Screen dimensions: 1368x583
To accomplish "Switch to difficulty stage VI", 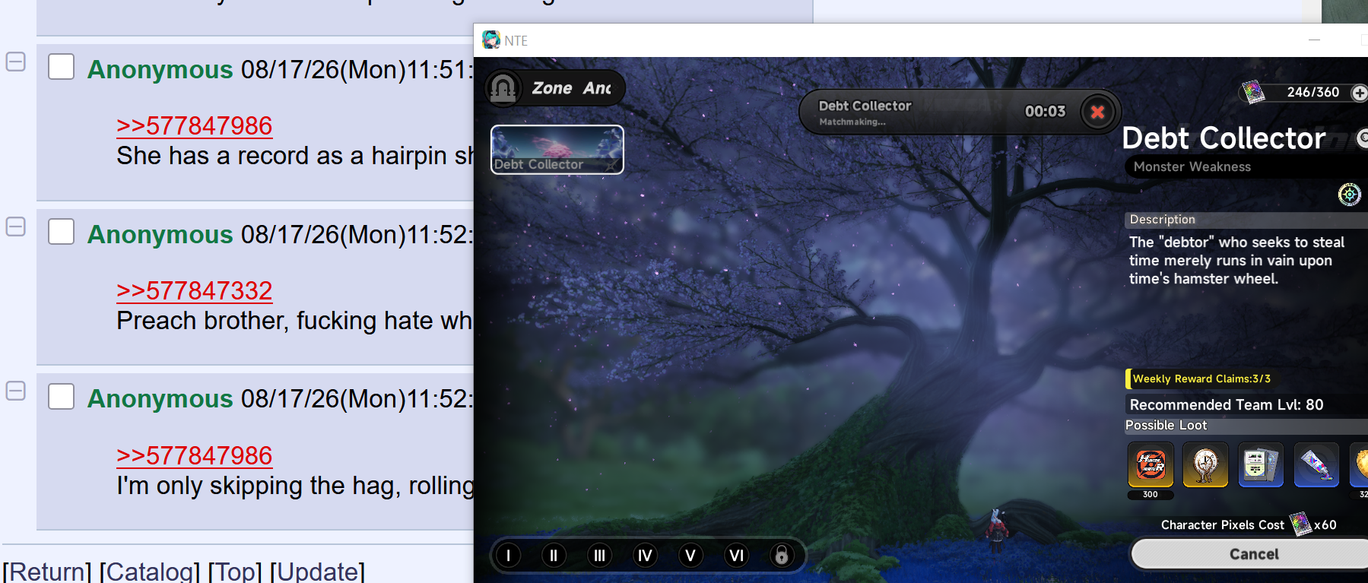I will (x=736, y=556).
